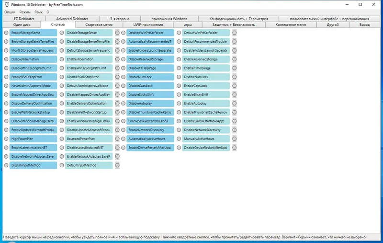Viewport: 383px width, 243px height.
Task: Select radio button left of DisableStorageSense
Action: coord(62,33)
